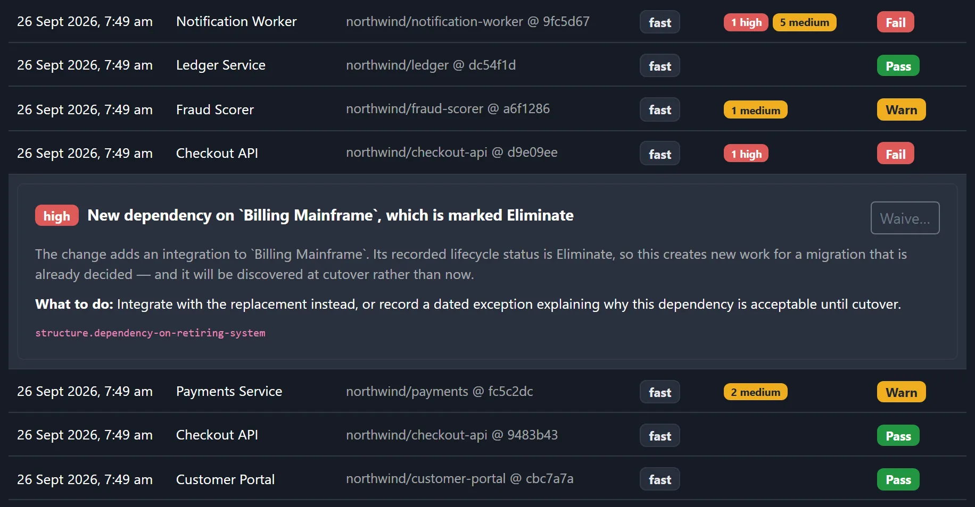Click the Pass status on Ledger Service row
Screen dimensions: 975x507
point(898,66)
